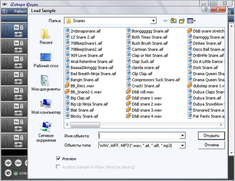Open Мои документы folder shortcut
The width and height of the screenshot is (235, 181).
[46, 83]
